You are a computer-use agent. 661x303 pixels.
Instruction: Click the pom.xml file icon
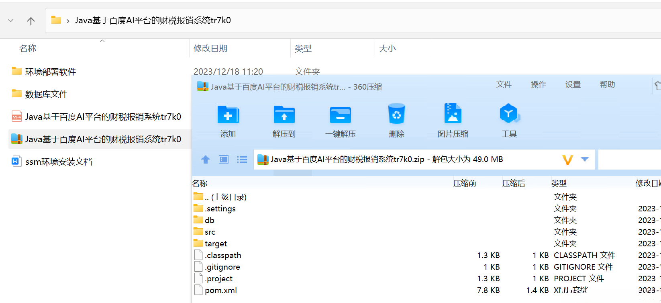click(x=198, y=290)
